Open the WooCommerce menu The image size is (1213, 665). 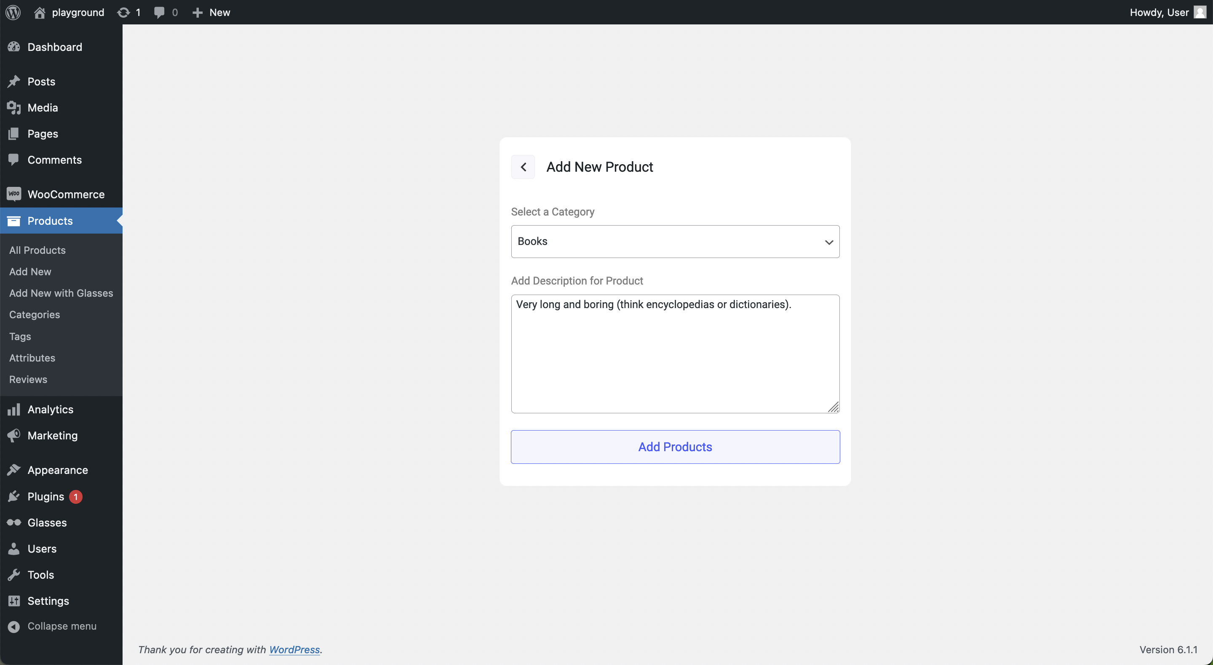66,194
